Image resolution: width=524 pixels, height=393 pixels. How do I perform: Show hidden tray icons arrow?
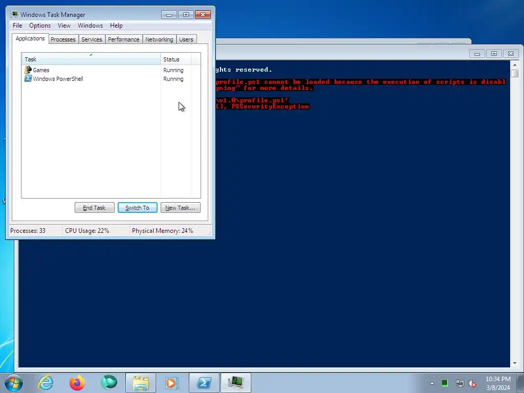coord(432,383)
